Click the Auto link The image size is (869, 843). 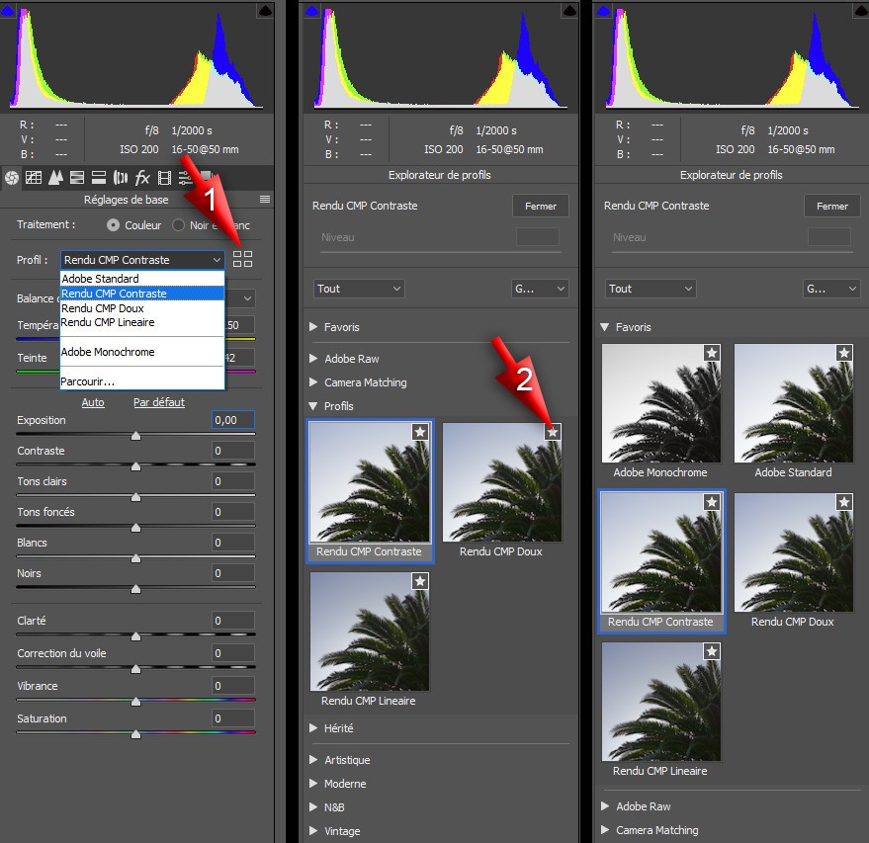click(93, 402)
